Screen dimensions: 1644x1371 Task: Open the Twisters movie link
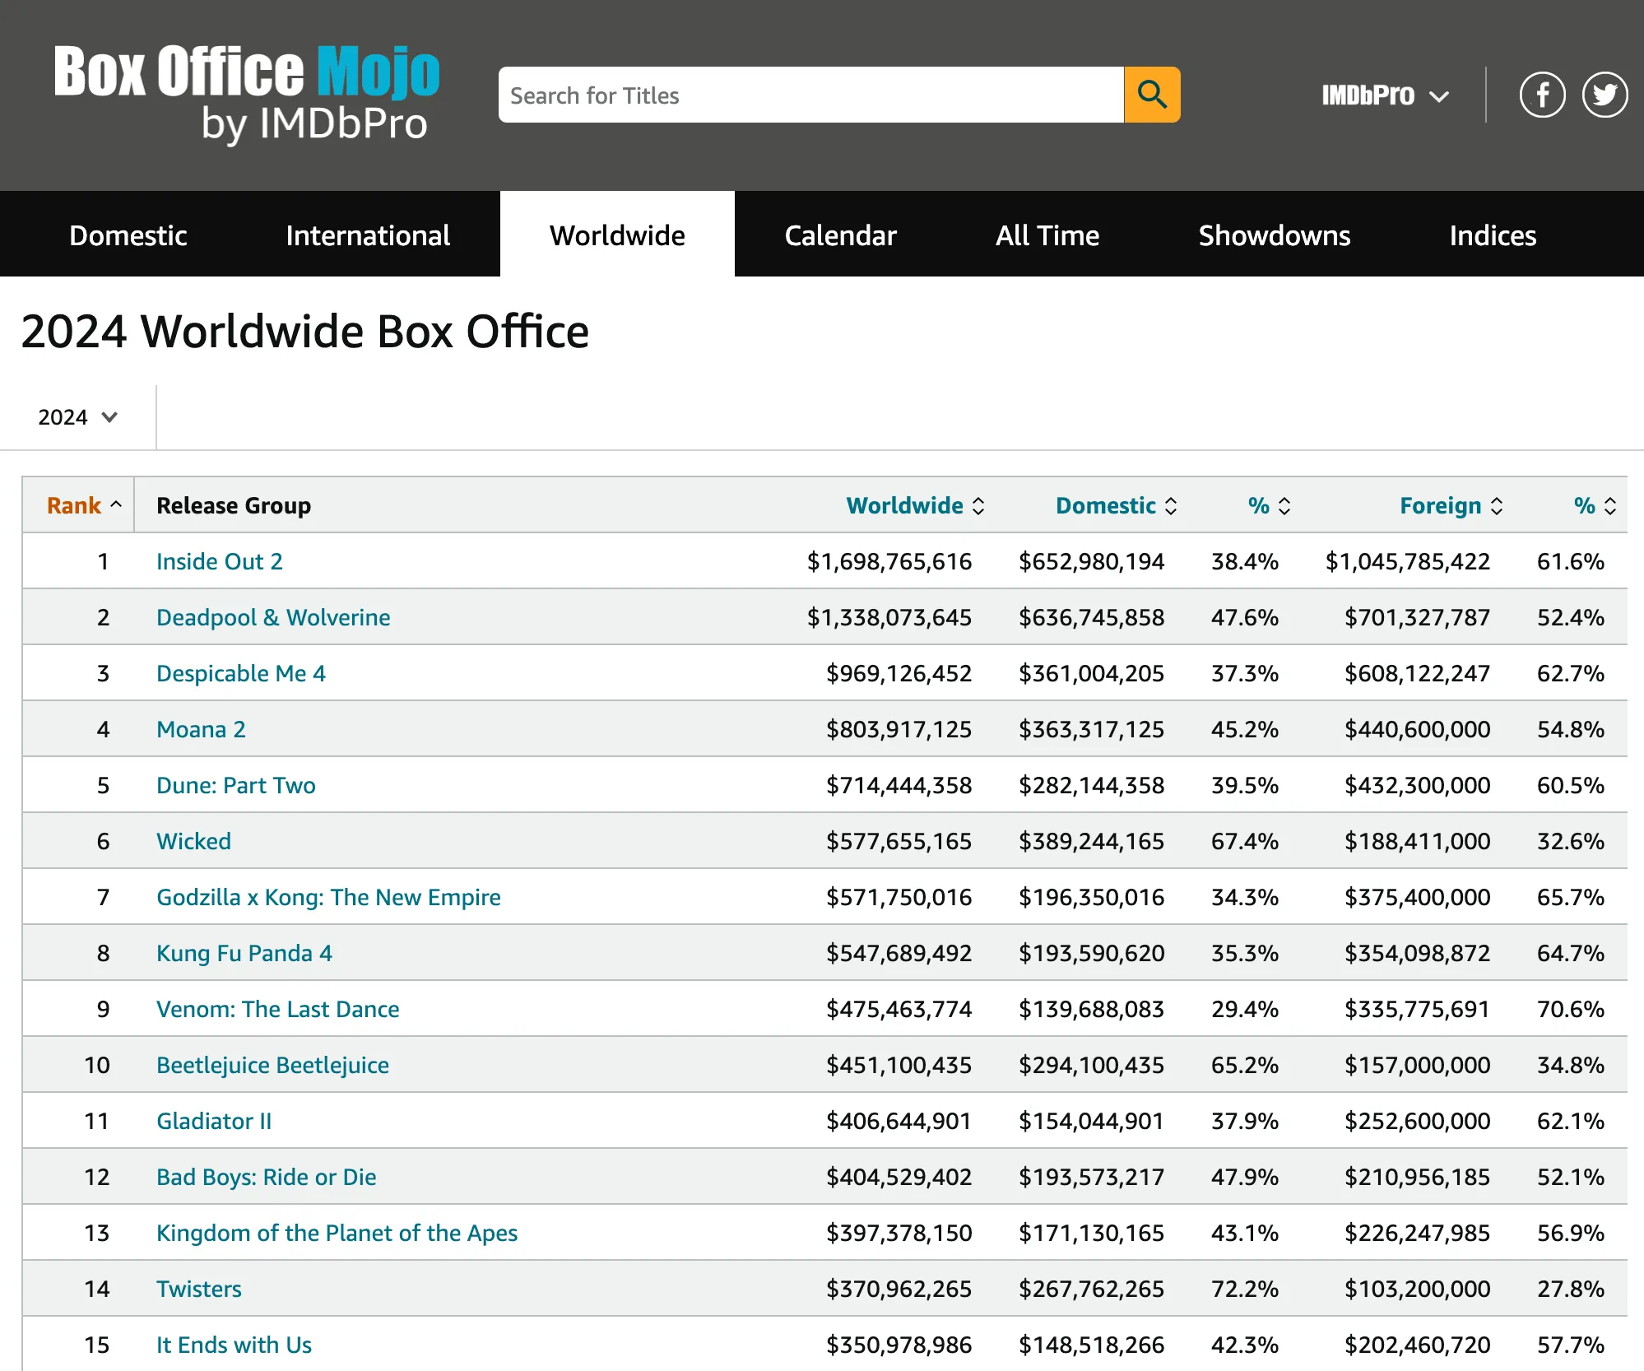(198, 1289)
